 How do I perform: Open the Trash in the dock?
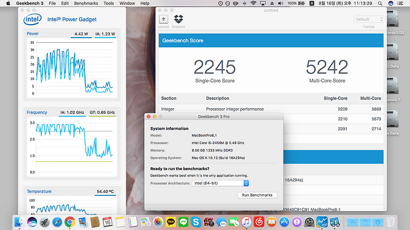[391, 222]
